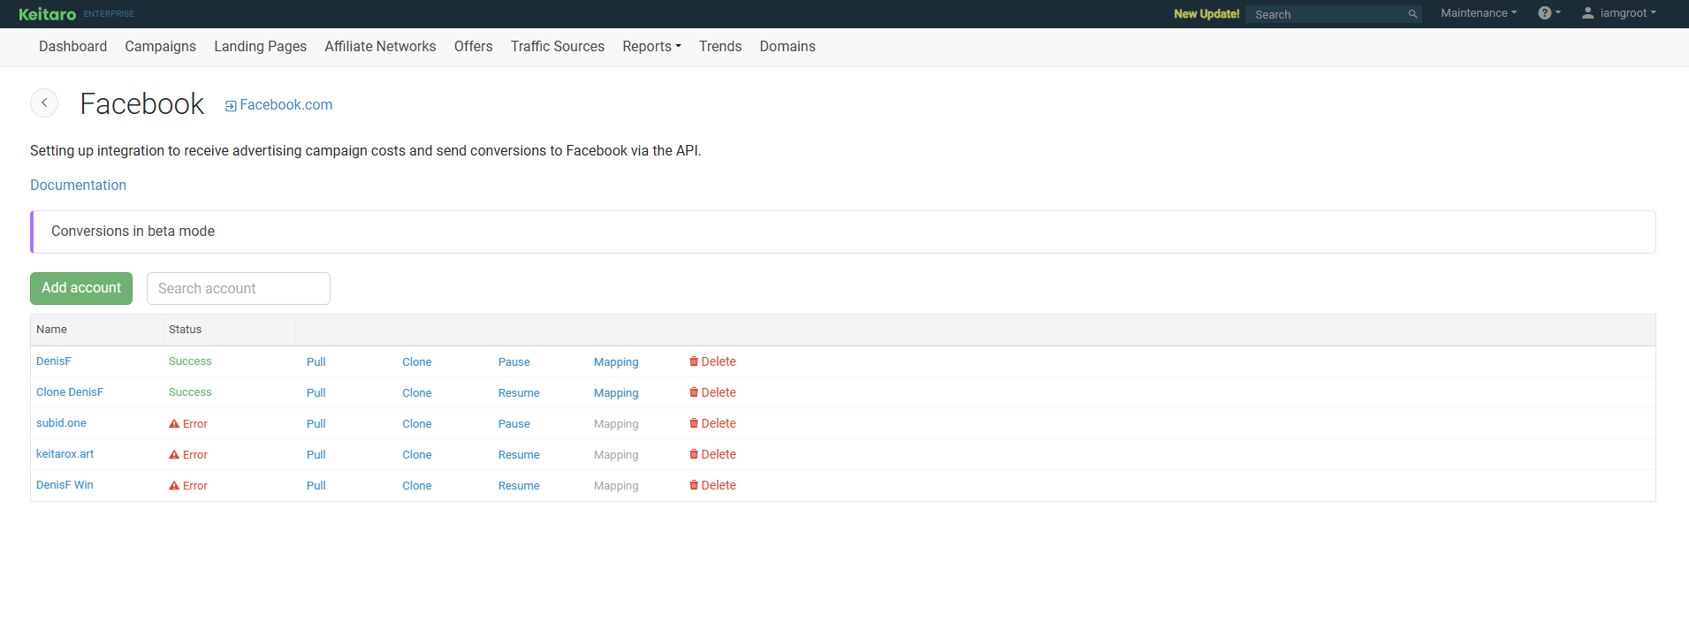Screen dimensions: 1689x638
Task: Open Landing Pages
Action: pos(260,47)
